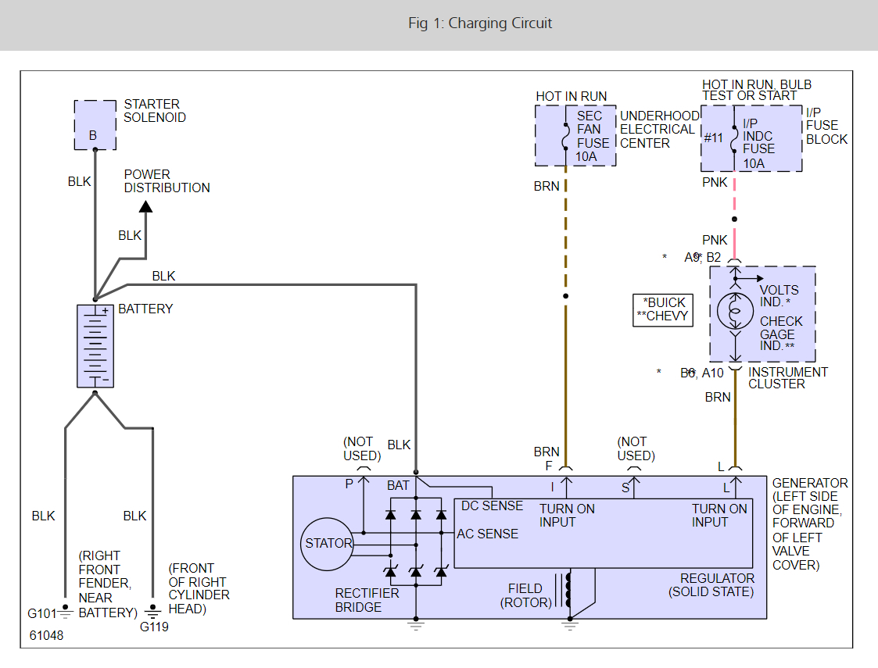This screenshot has height=668, width=878.
Task: Click the BRN label below instrument cluster
Action: coord(718,397)
